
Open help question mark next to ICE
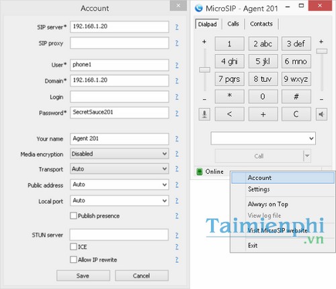pyautogui.click(x=177, y=247)
